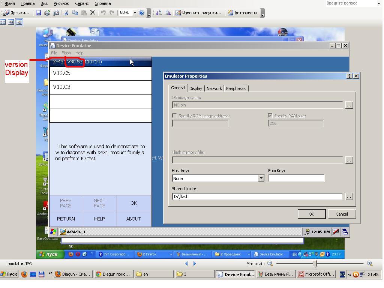Image resolution: width=384 pixels, height=288 pixels.
Task: Click the send picture by email icon
Action: pos(56,13)
